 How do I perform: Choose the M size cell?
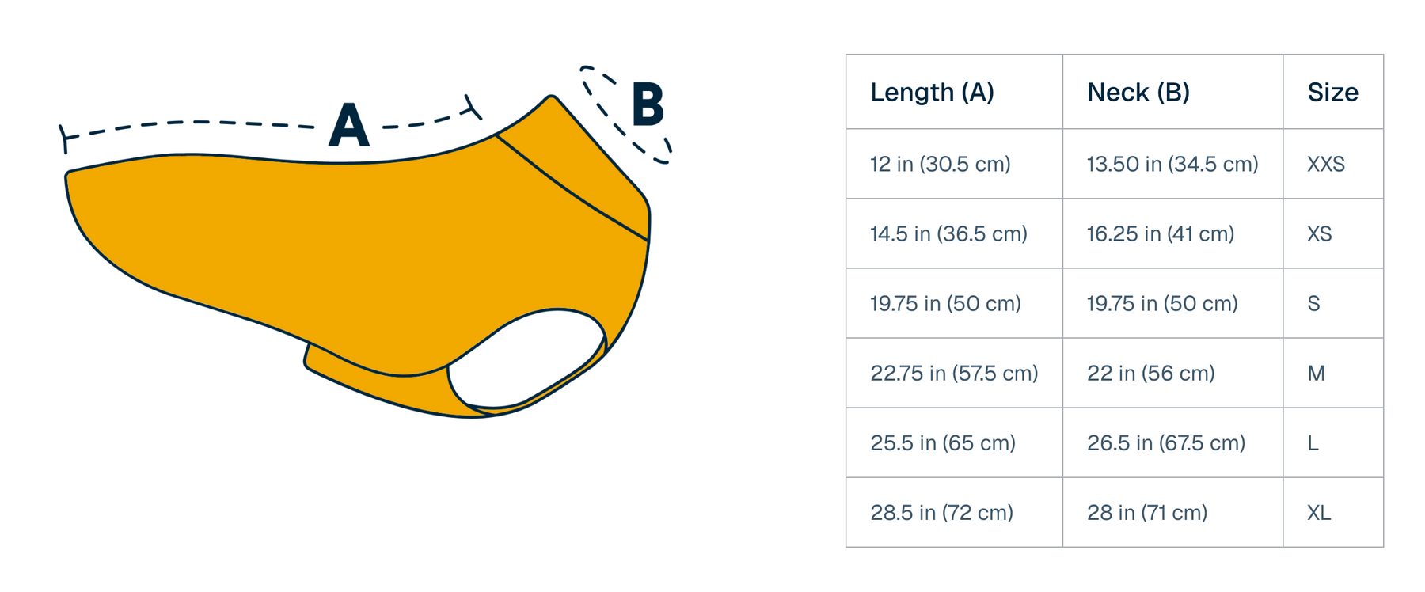click(1317, 373)
